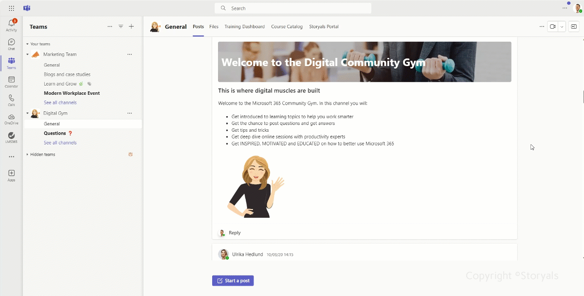Open the Storyals Portal tab

tap(324, 27)
